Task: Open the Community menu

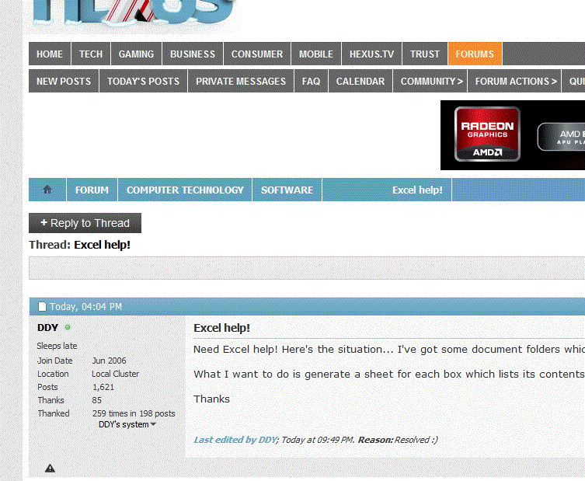Action: click(x=431, y=81)
